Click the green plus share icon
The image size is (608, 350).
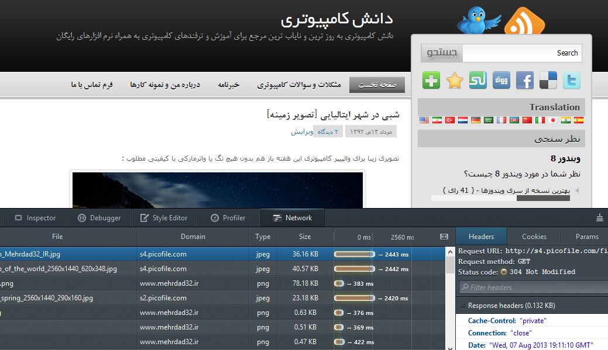[431, 80]
